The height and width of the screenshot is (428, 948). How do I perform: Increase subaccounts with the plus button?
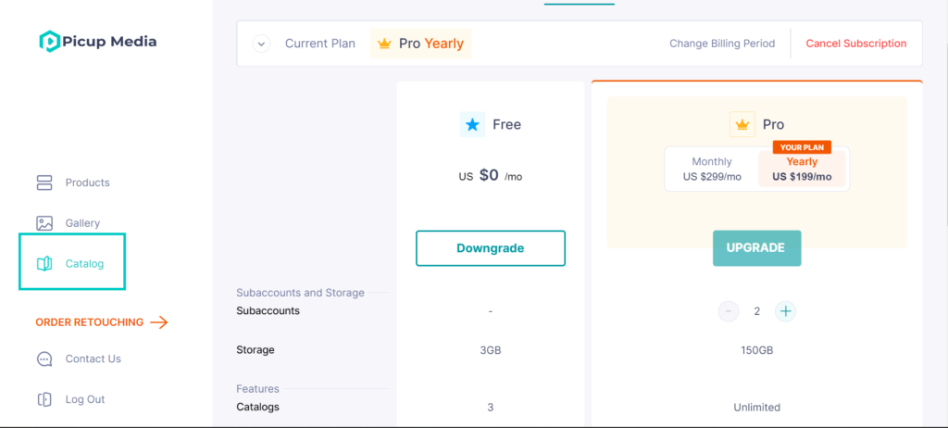[x=785, y=312]
